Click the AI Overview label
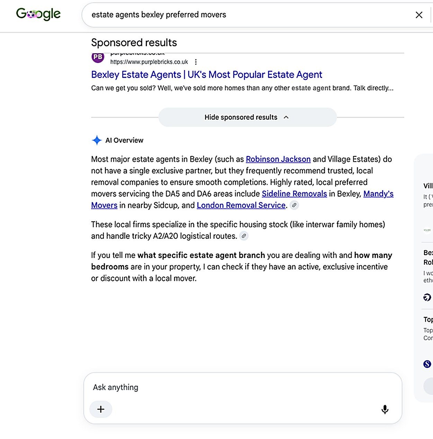 (x=124, y=140)
